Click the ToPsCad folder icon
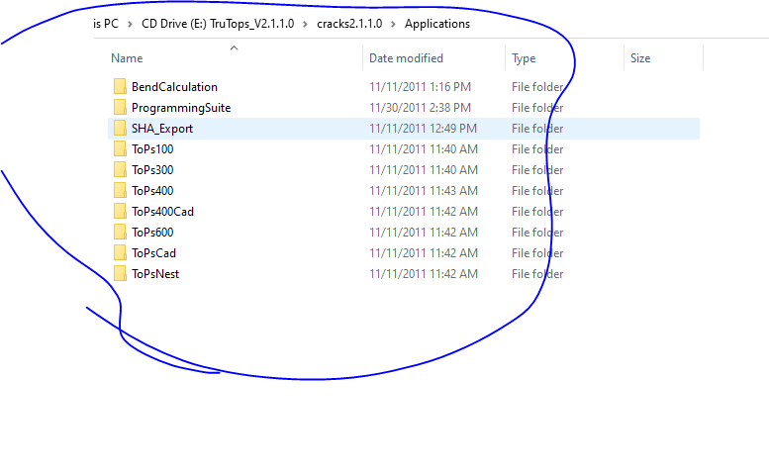 coord(120,253)
